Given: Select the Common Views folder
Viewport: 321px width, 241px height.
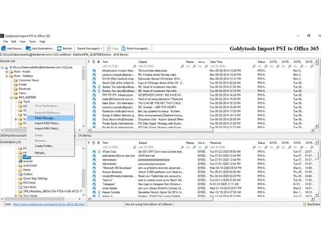Looking at the screenshot, I should coord(29,80).
